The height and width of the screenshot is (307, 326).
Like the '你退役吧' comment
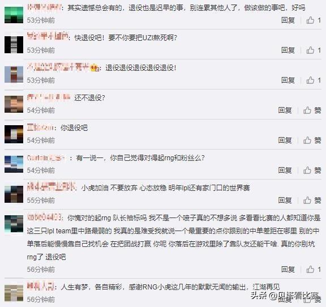(312, 140)
